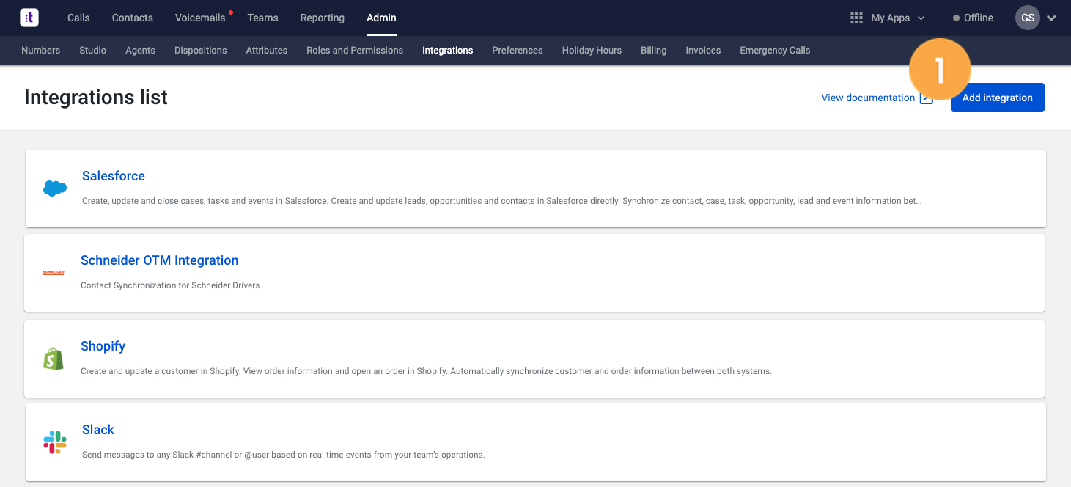
Task: Click the Slack description text
Action: tap(284, 455)
